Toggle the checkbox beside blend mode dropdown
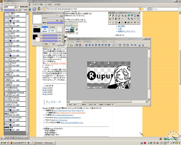 (x=19, y=7)
